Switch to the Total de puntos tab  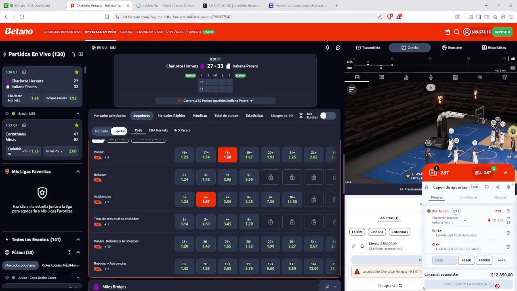226,116
